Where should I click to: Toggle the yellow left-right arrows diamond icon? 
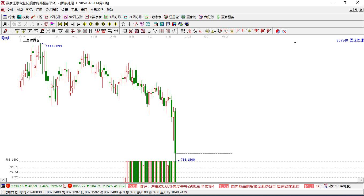97,24
